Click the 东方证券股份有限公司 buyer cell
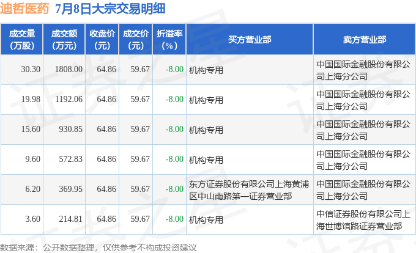Viewport: 416px width, 253px height. (x=249, y=190)
